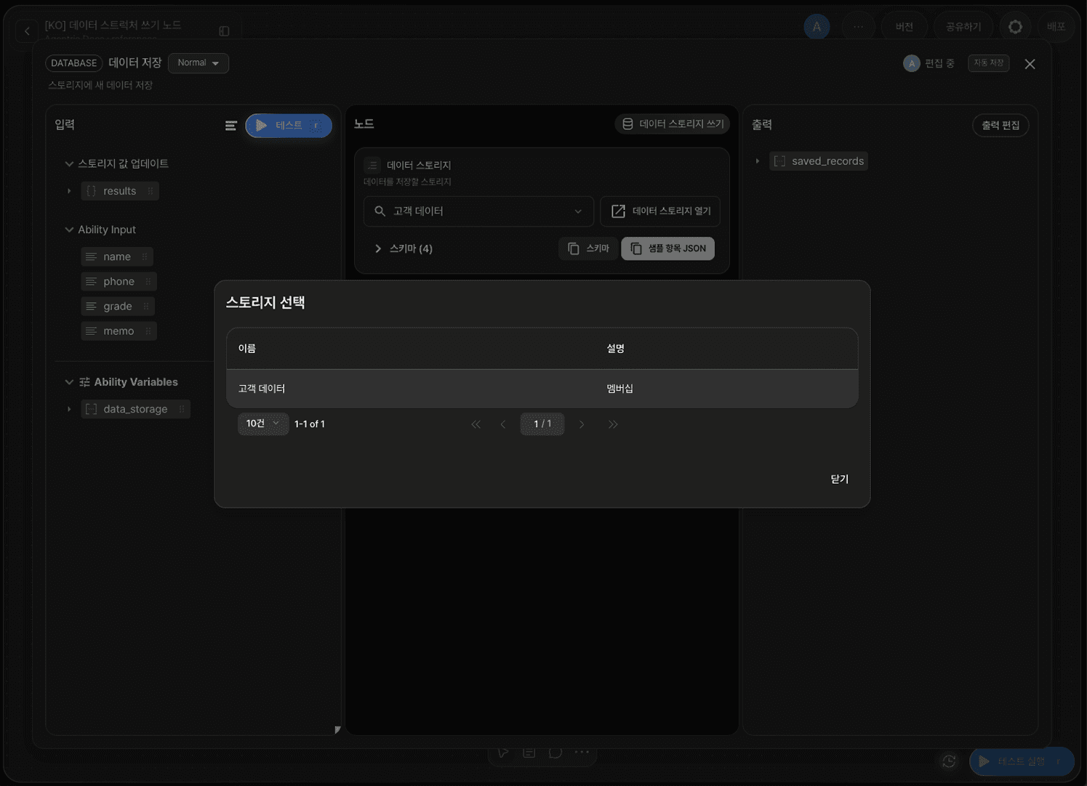Go to previous page in storage list

[503, 424]
